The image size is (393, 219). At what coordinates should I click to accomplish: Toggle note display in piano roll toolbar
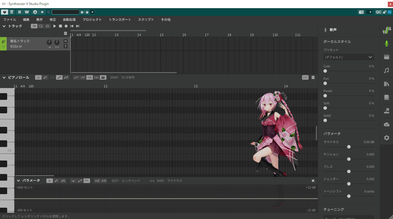click(59, 77)
